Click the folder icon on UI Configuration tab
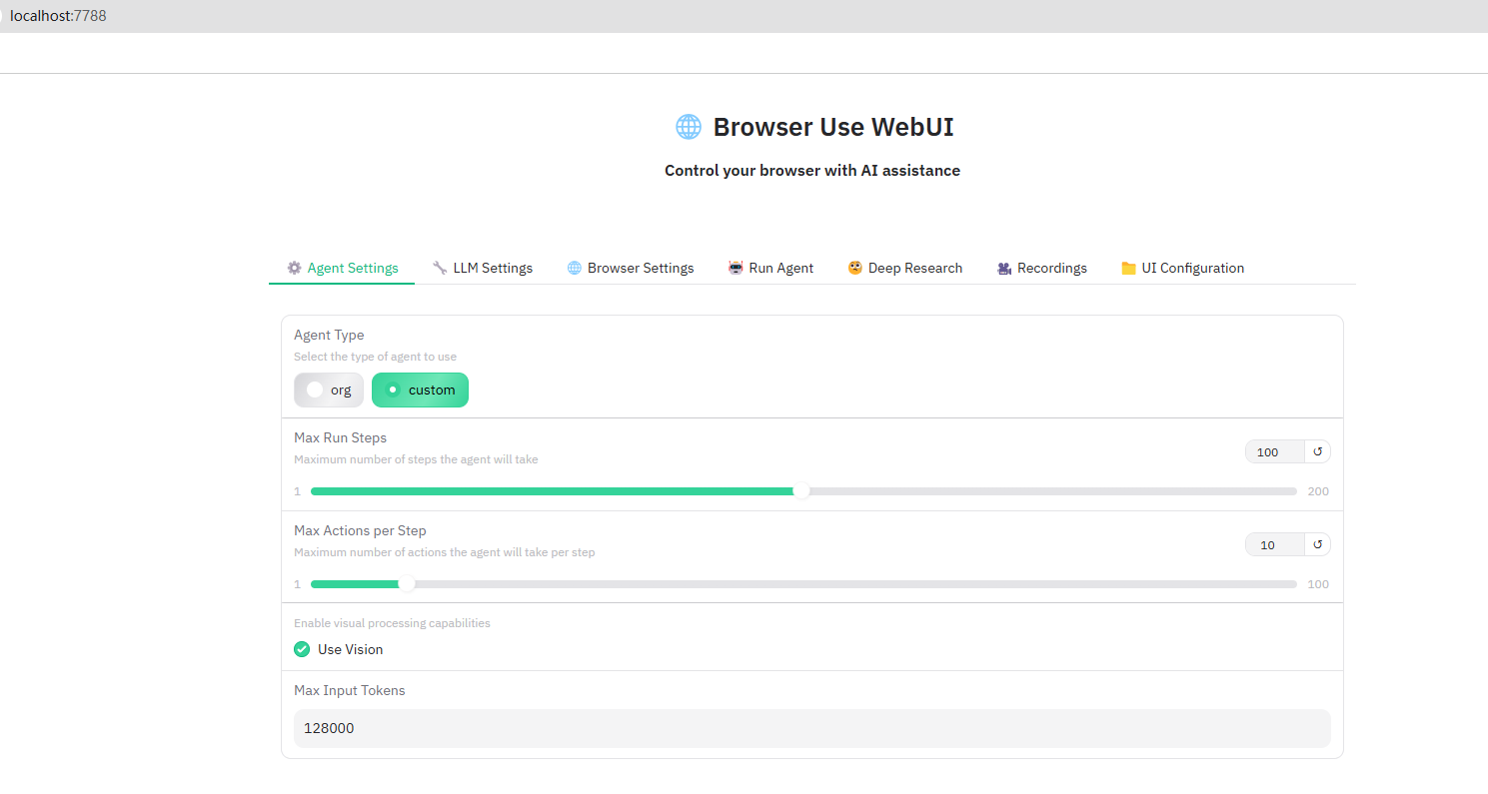Screen dimensions: 1488x794 (x=1128, y=268)
